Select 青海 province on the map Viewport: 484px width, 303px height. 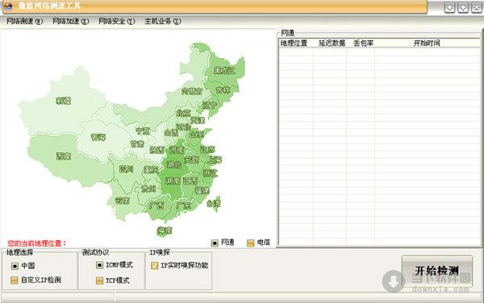pyautogui.click(x=98, y=137)
